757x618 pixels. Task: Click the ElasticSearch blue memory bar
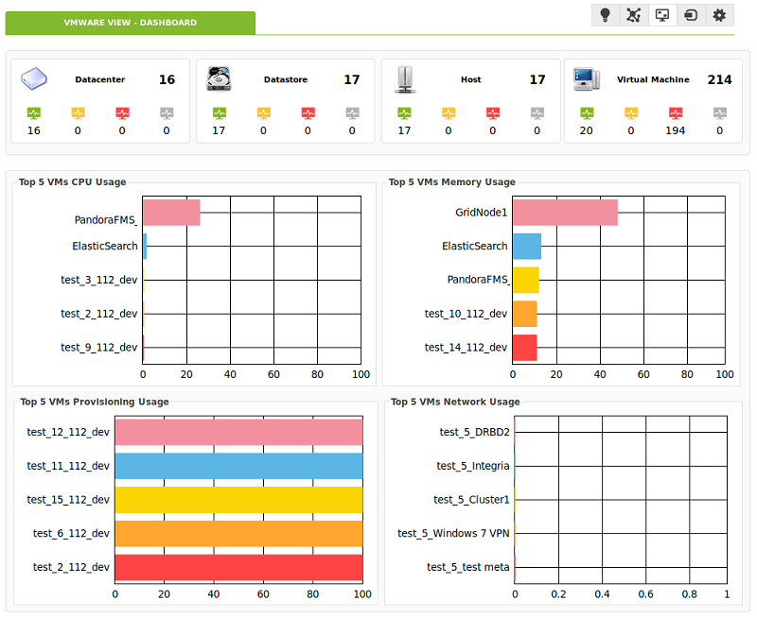(527, 247)
